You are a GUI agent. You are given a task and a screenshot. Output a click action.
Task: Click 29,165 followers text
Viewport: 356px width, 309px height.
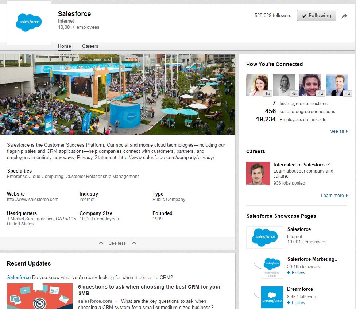point(303,267)
